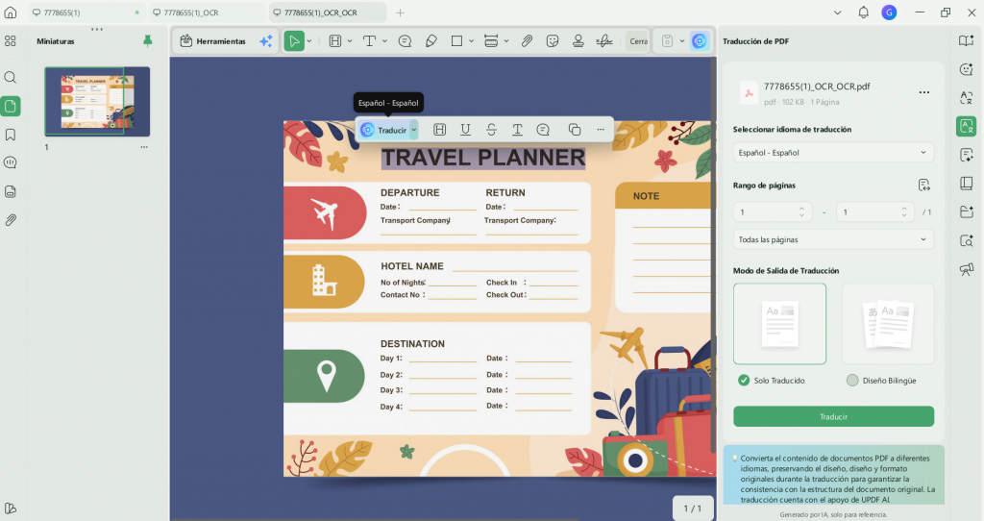Screen dimensions: 984x521
Task: Apply squiggly underline from floating toolbar
Action: tap(517, 130)
